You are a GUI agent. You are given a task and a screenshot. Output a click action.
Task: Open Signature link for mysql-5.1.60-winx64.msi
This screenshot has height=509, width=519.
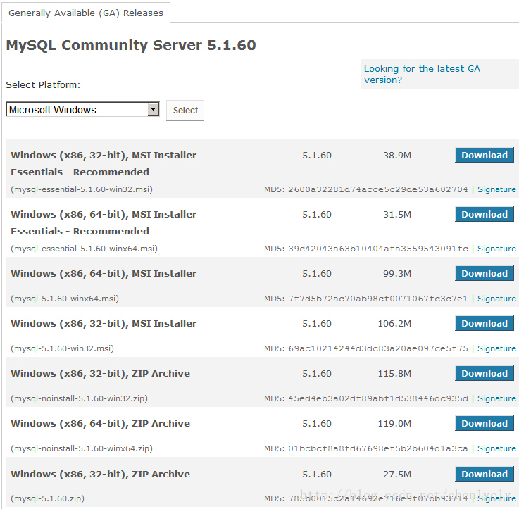click(496, 299)
